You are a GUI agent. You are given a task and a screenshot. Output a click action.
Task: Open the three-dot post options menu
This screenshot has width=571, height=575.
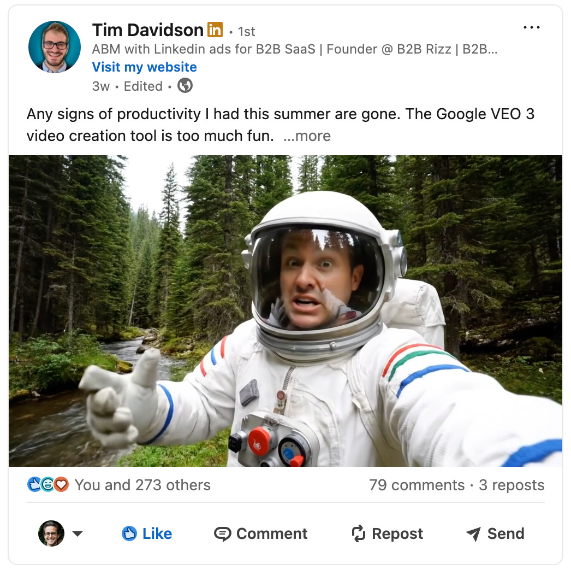[531, 27]
